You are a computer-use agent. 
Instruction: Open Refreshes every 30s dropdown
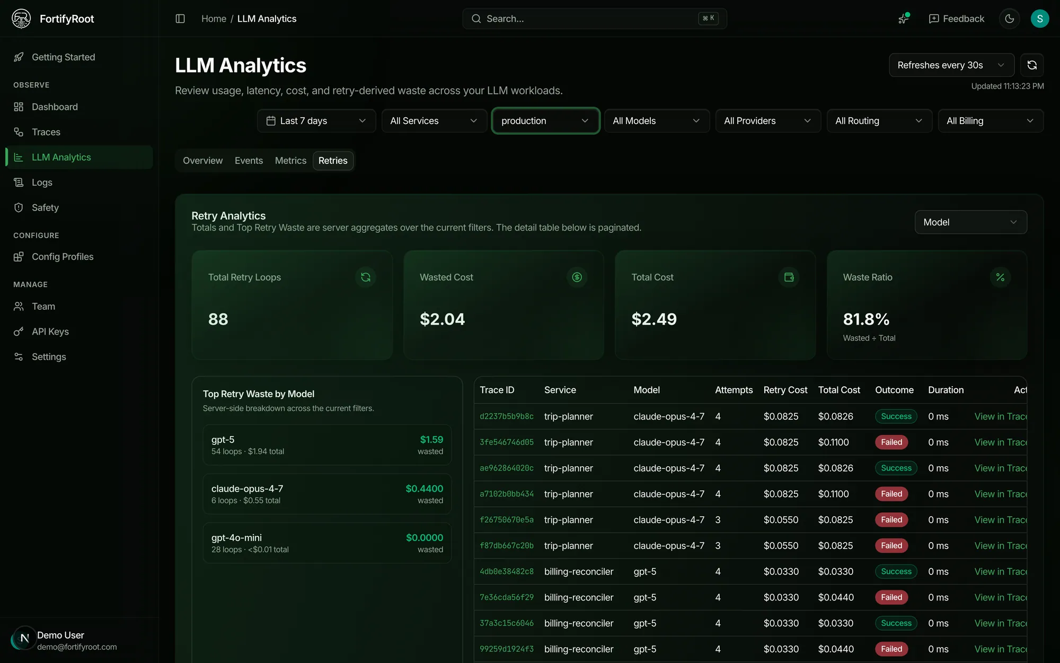[x=951, y=65]
